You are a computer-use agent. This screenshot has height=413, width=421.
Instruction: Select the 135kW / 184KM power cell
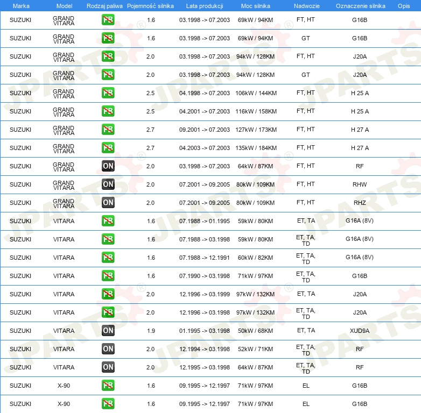(256, 148)
